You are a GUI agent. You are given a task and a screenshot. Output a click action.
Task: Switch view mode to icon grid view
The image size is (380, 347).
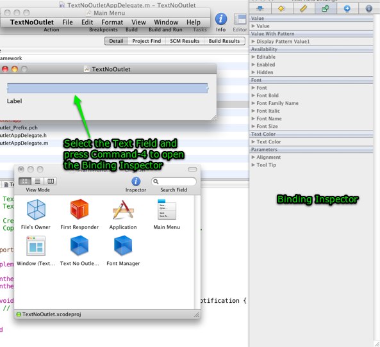[x=25, y=181]
